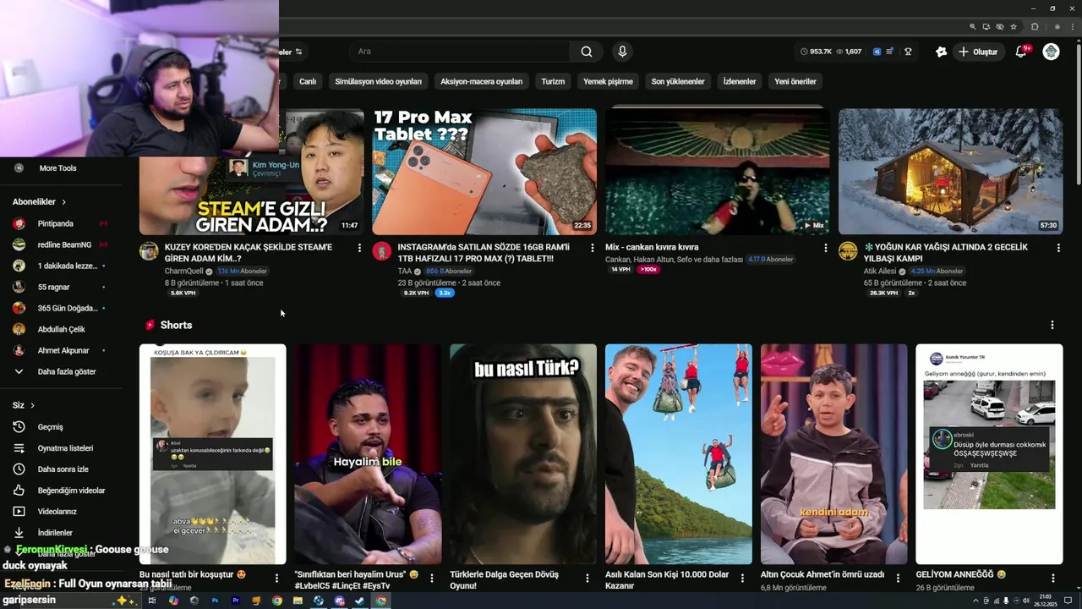The height and width of the screenshot is (609, 1082).
Task: Open Premiere Pro from the taskbar
Action: point(236,601)
